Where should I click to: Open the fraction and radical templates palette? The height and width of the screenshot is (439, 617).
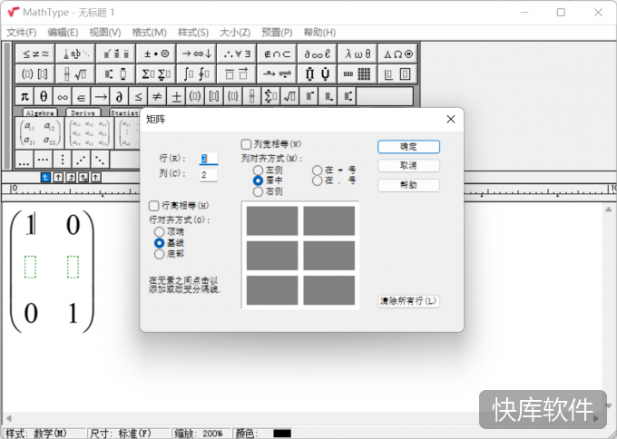tap(75, 74)
